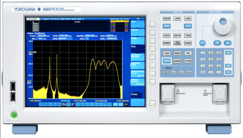This screenshot has height=138, width=243.
Task: Click the RPT status icon
Action: pos(115,104)
